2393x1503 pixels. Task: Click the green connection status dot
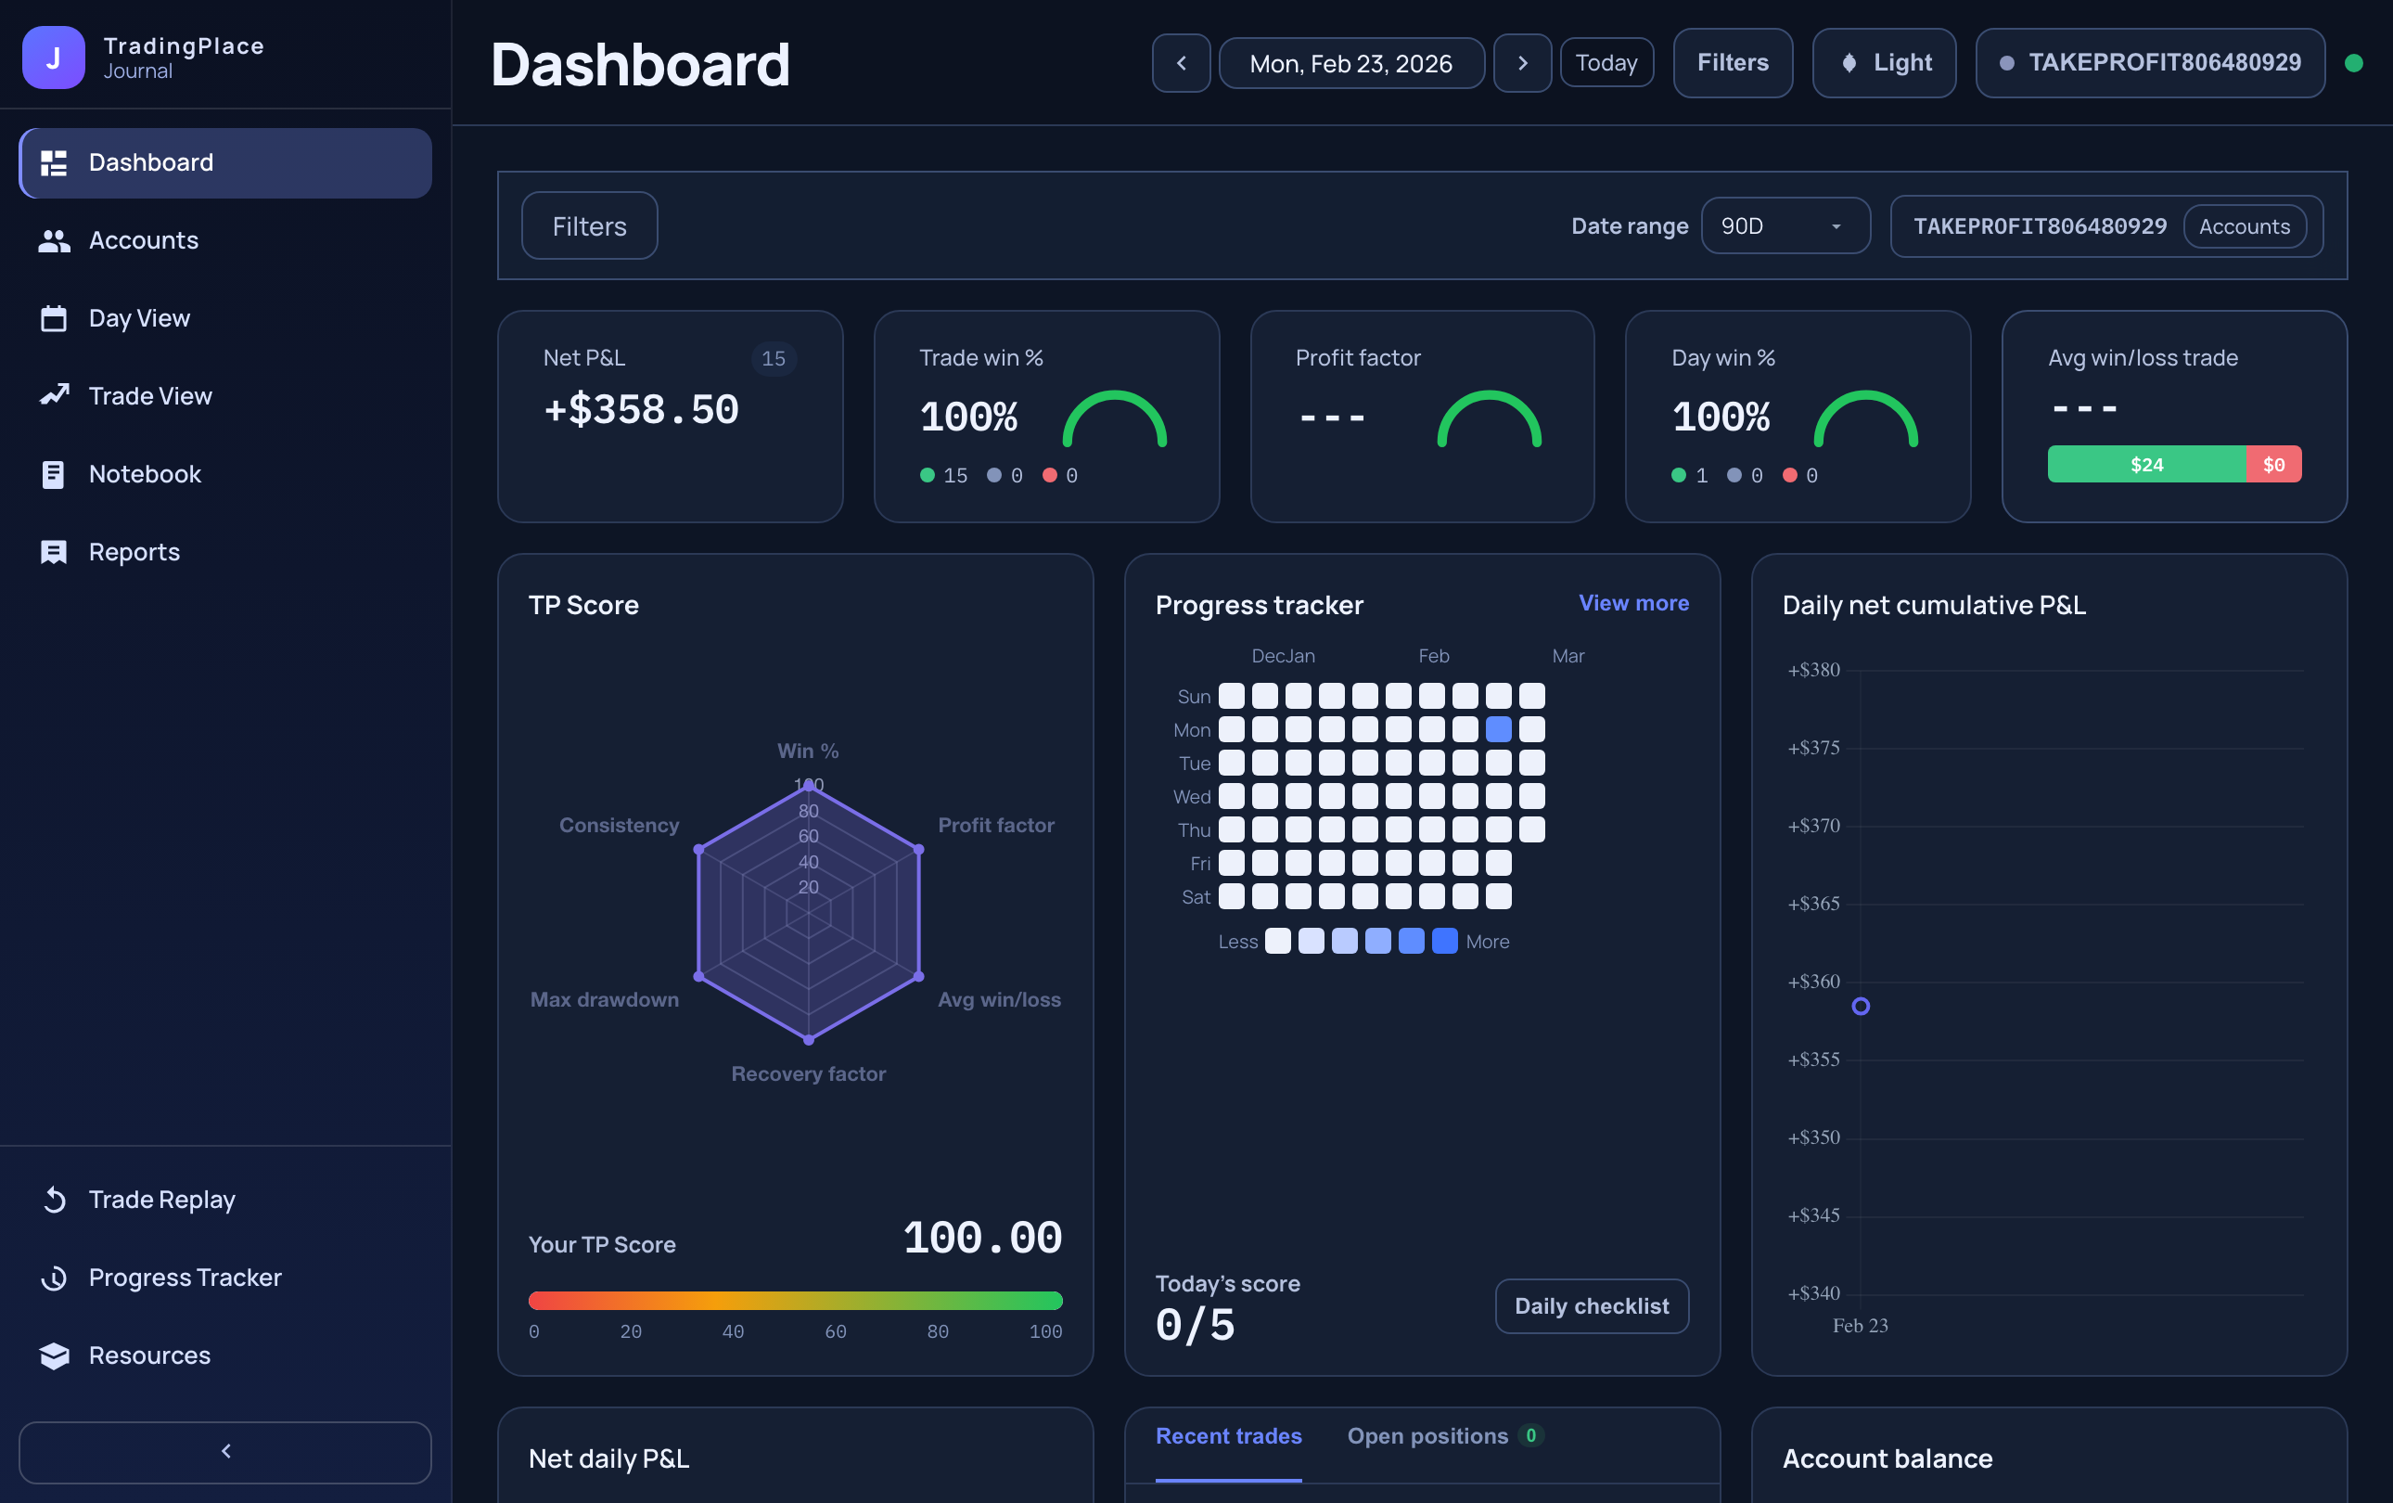tap(2354, 63)
